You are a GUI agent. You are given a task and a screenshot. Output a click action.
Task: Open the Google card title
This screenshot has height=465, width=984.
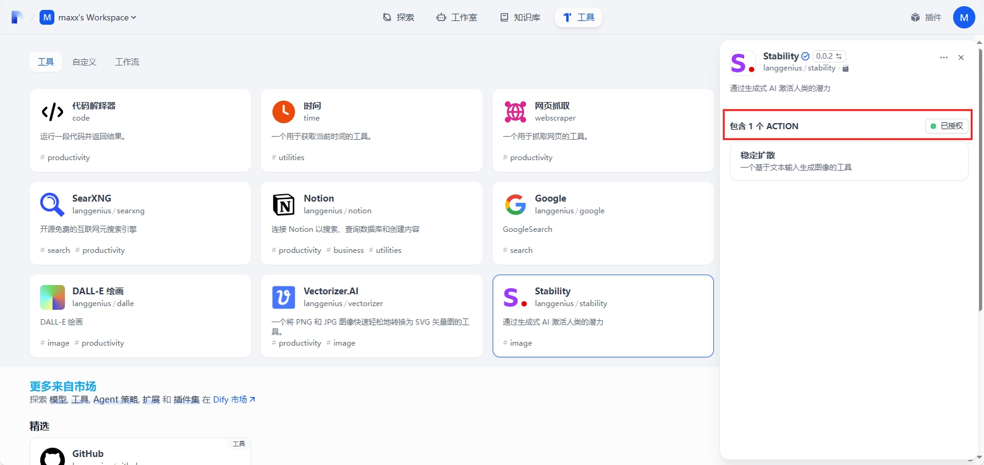point(551,198)
